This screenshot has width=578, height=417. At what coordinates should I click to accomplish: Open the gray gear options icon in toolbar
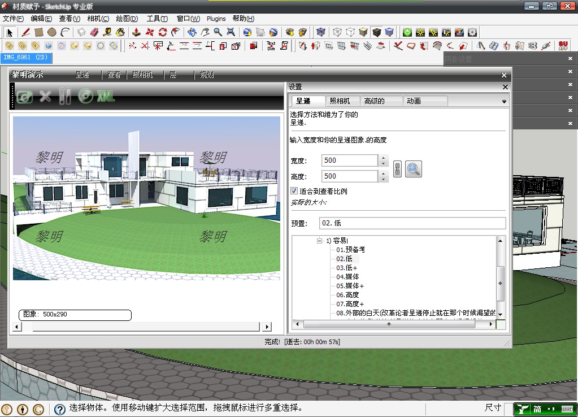pyautogui.click(x=472, y=32)
